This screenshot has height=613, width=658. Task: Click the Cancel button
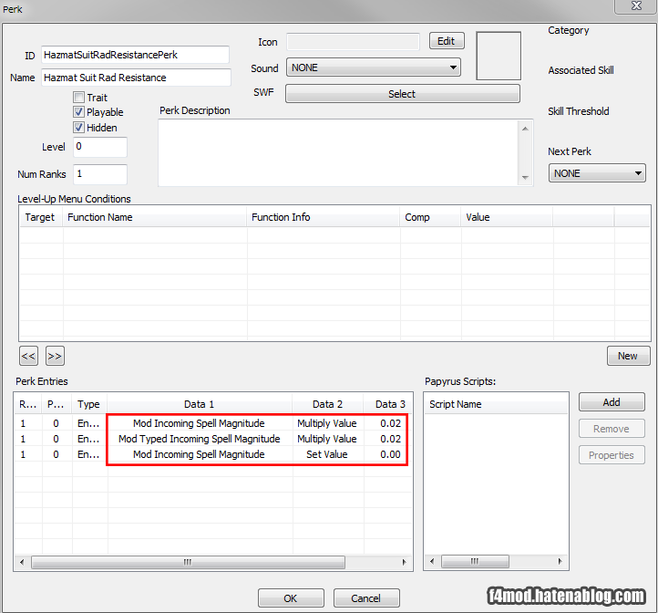[366, 597]
